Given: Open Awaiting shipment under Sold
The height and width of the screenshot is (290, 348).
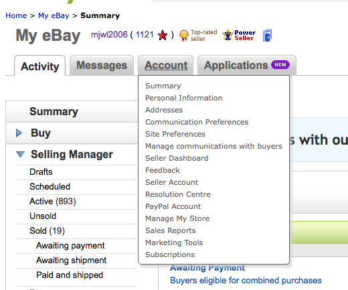Looking at the screenshot, I should 72,261.
